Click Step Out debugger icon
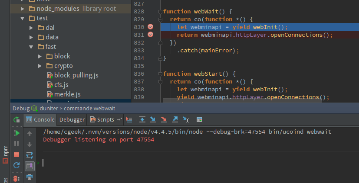359x183 pixels. (x=175, y=119)
